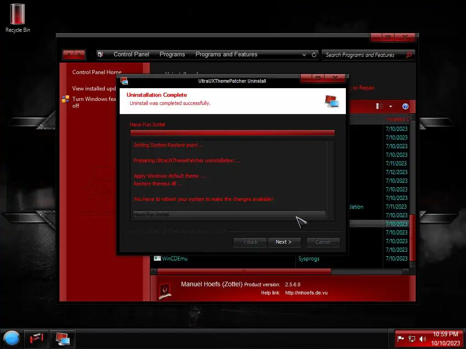The width and height of the screenshot is (466, 349).
Task: Click the Cancel button in the uninstaller
Action: pyautogui.click(x=323, y=242)
